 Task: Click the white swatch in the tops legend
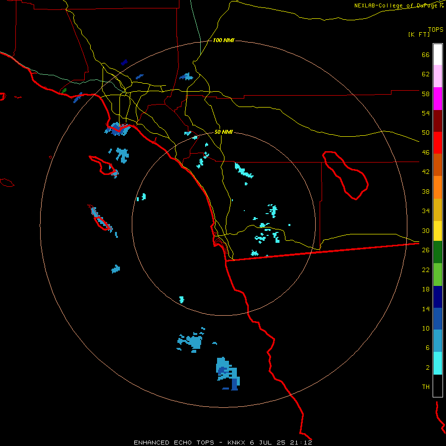[438, 55]
